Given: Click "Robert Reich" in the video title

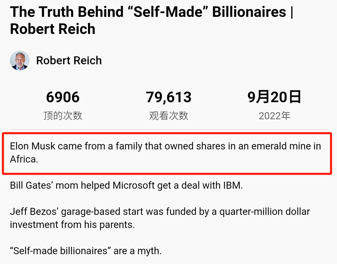Looking at the screenshot, I should [52, 29].
